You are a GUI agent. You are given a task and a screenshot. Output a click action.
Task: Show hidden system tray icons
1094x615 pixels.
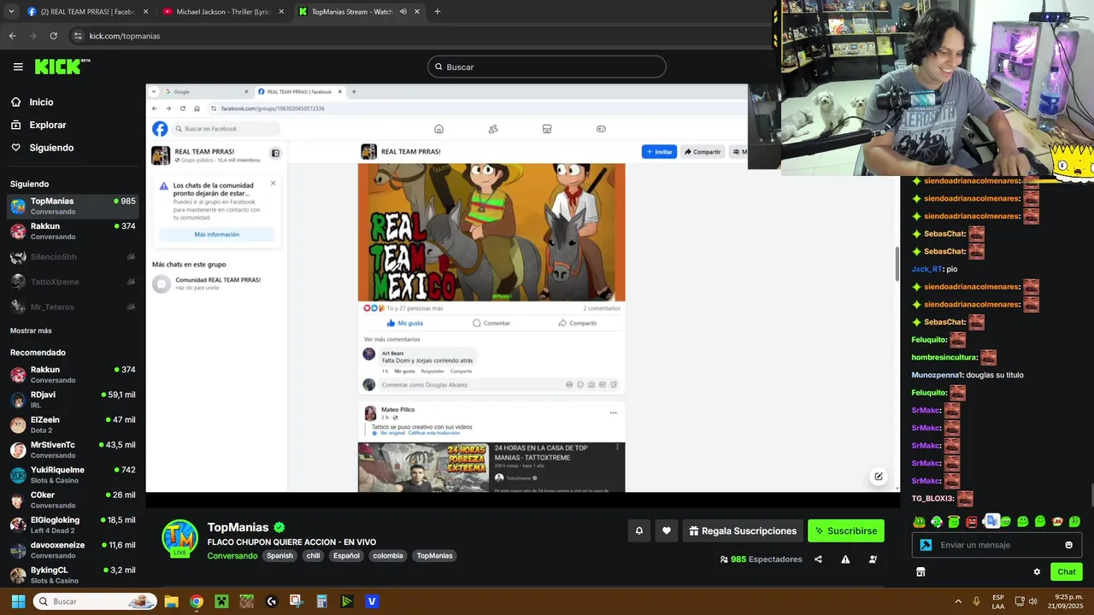[957, 601]
